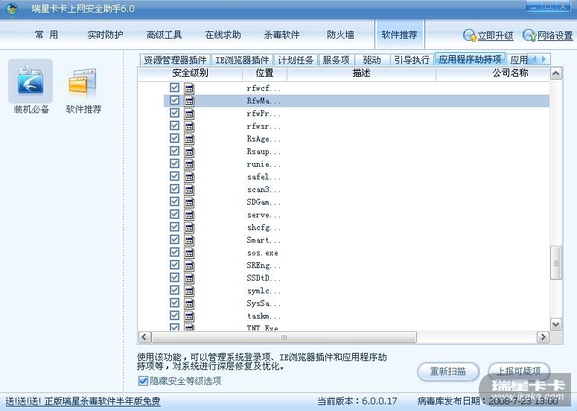This screenshot has height=411, width=577.
Task: Toggle the sos.exe entry checkbox
Action: coord(174,252)
